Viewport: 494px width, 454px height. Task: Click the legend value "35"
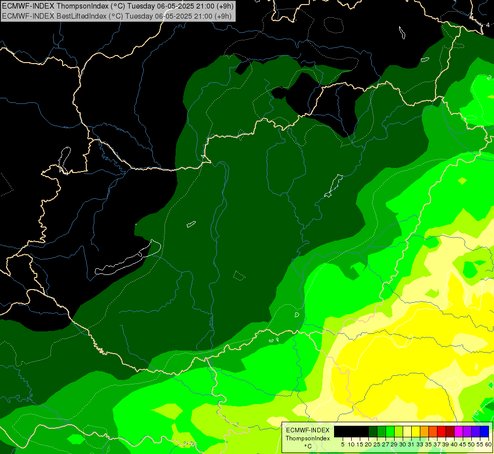pyautogui.click(x=428, y=444)
